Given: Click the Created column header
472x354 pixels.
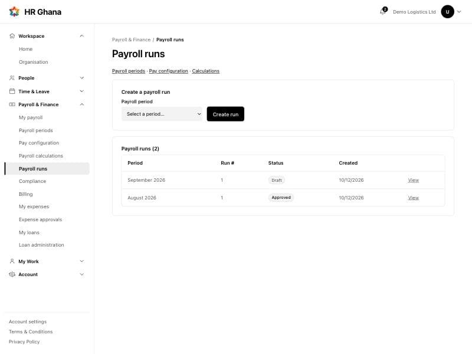Looking at the screenshot, I should pyautogui.click(x=348, y=163).
